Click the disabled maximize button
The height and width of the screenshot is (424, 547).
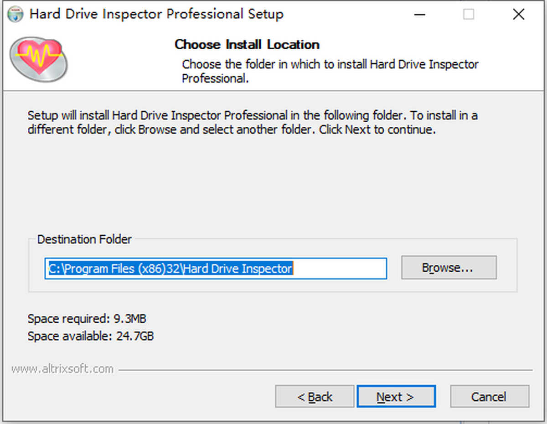(469, 15)
